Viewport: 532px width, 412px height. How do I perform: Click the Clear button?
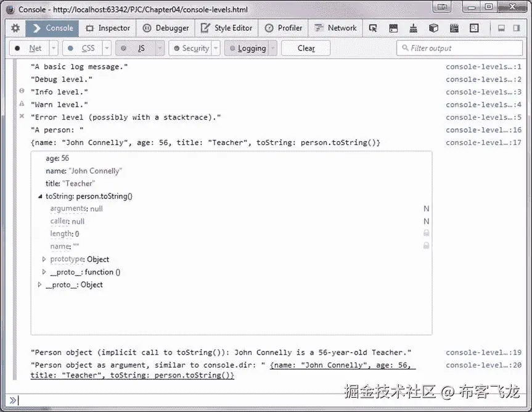pos(306,48)
